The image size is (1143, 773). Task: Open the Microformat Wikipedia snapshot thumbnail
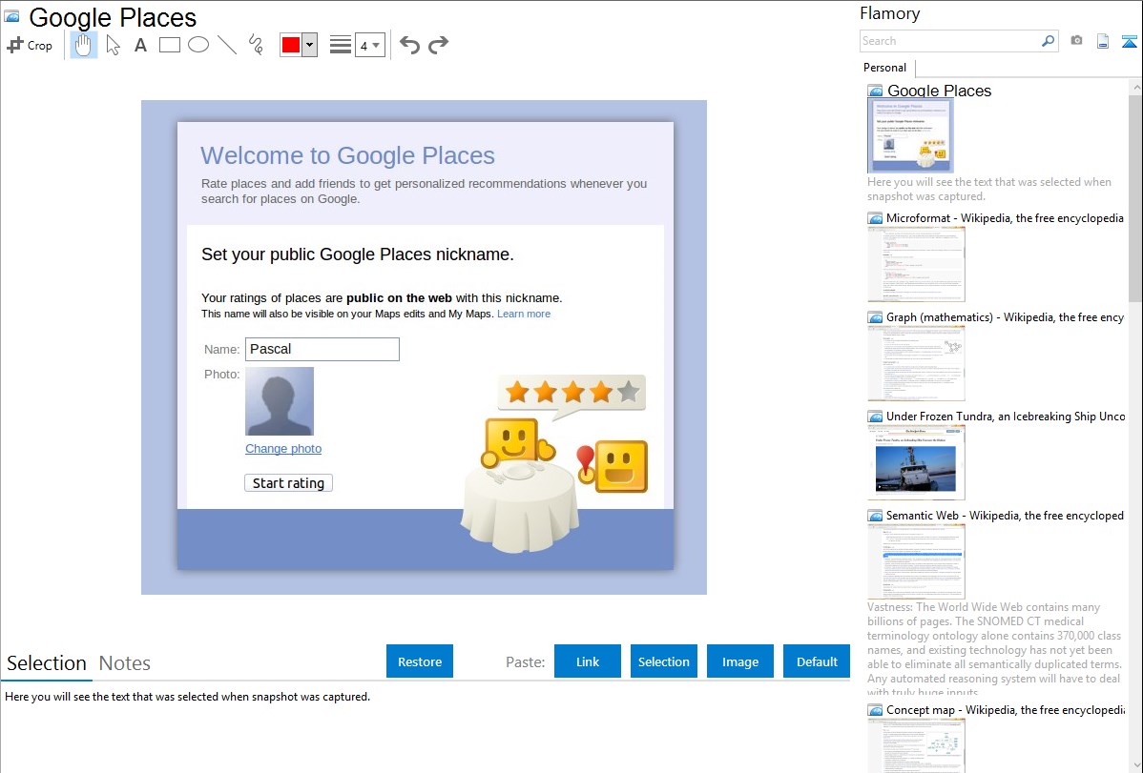(916, 264)
